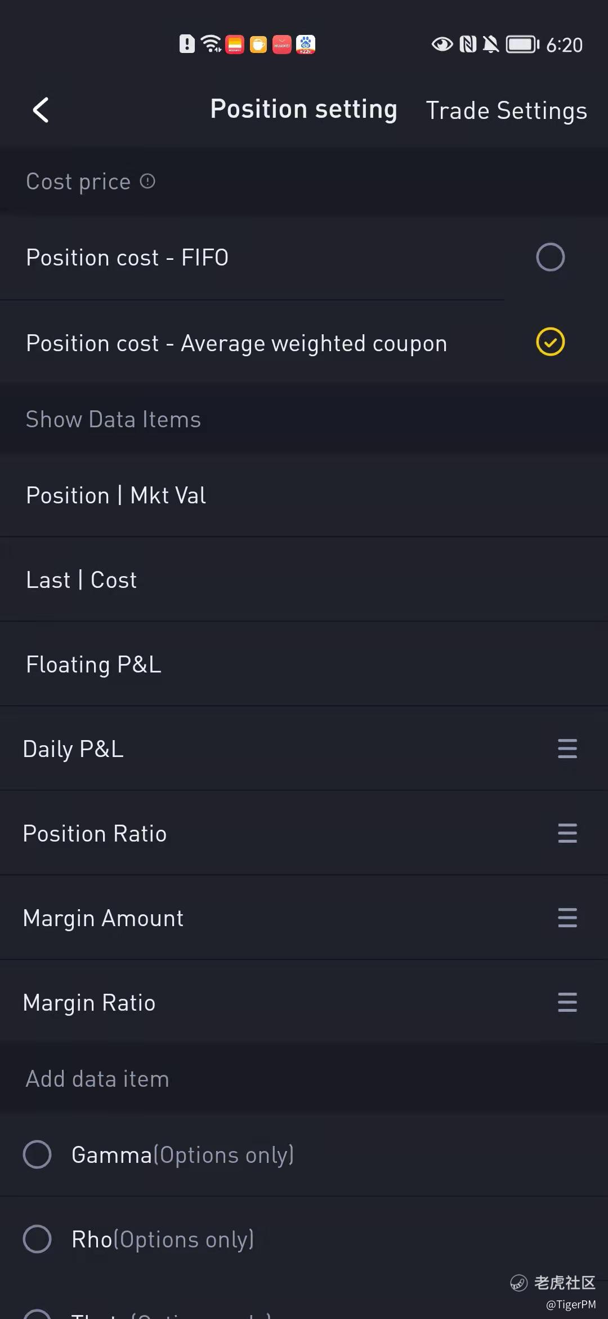Tap the mute bell status icon
Viewport: 608px width, 1319px height.
click(491, 44)
